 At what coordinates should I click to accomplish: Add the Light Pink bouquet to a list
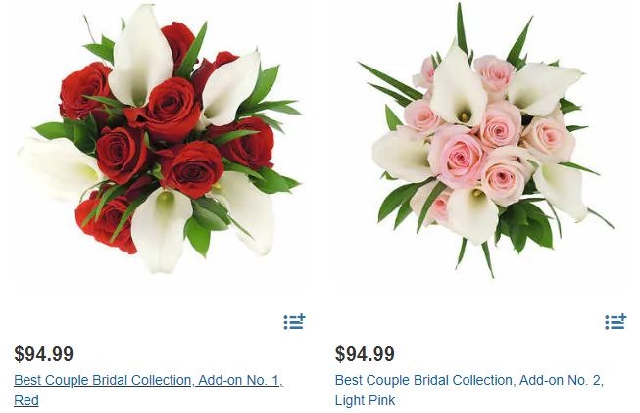(615, 322)
